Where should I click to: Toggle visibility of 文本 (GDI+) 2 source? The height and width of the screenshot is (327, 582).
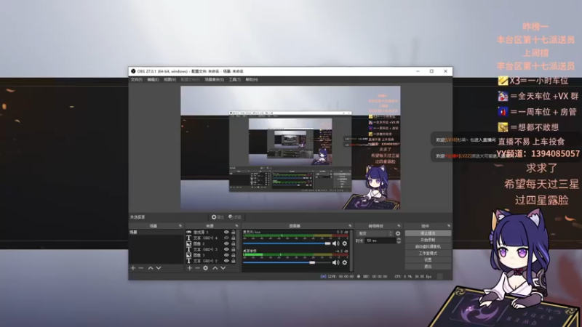pyautogui.click(x=226, y=261)
